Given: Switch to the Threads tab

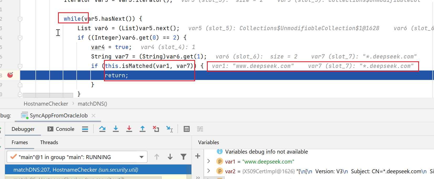Looking at the screenshot, I should 49,142.
